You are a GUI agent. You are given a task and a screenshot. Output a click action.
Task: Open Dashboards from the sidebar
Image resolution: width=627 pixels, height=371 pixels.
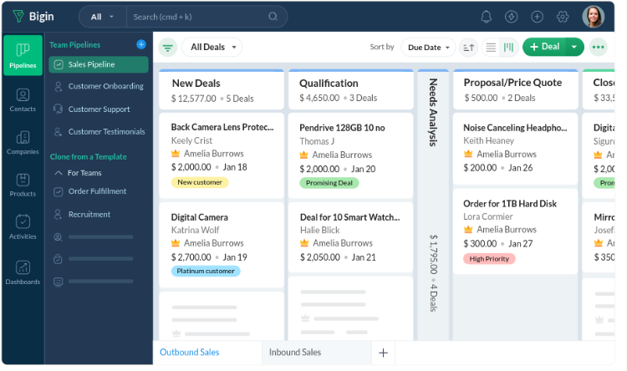pyautogui.click(x=23, y=272)
